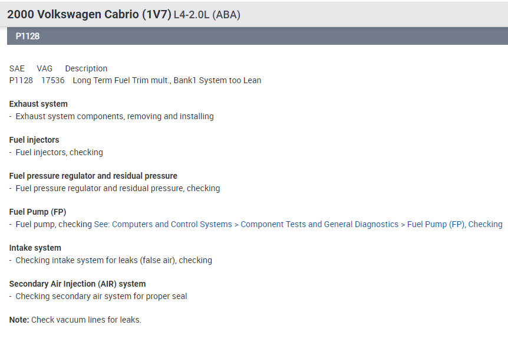Select the secondary air system proper seal line
The height and width of the screenshot is (338, 508).
pyautogui.click(x=101, y=296)
